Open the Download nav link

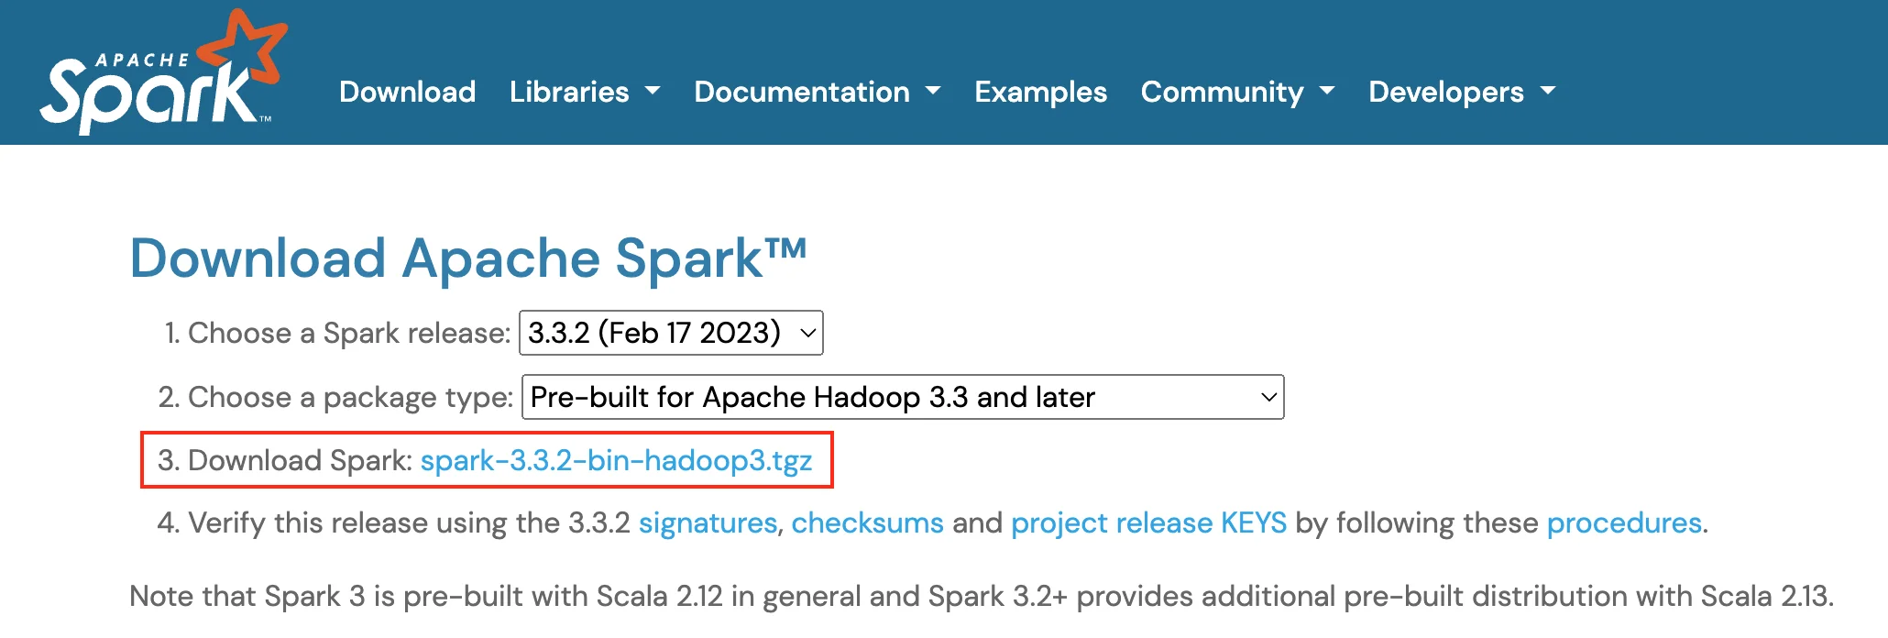click(407, 92)
